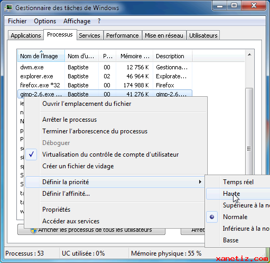
Task: Select the explorer.exe process row
Action: (105, 76)
